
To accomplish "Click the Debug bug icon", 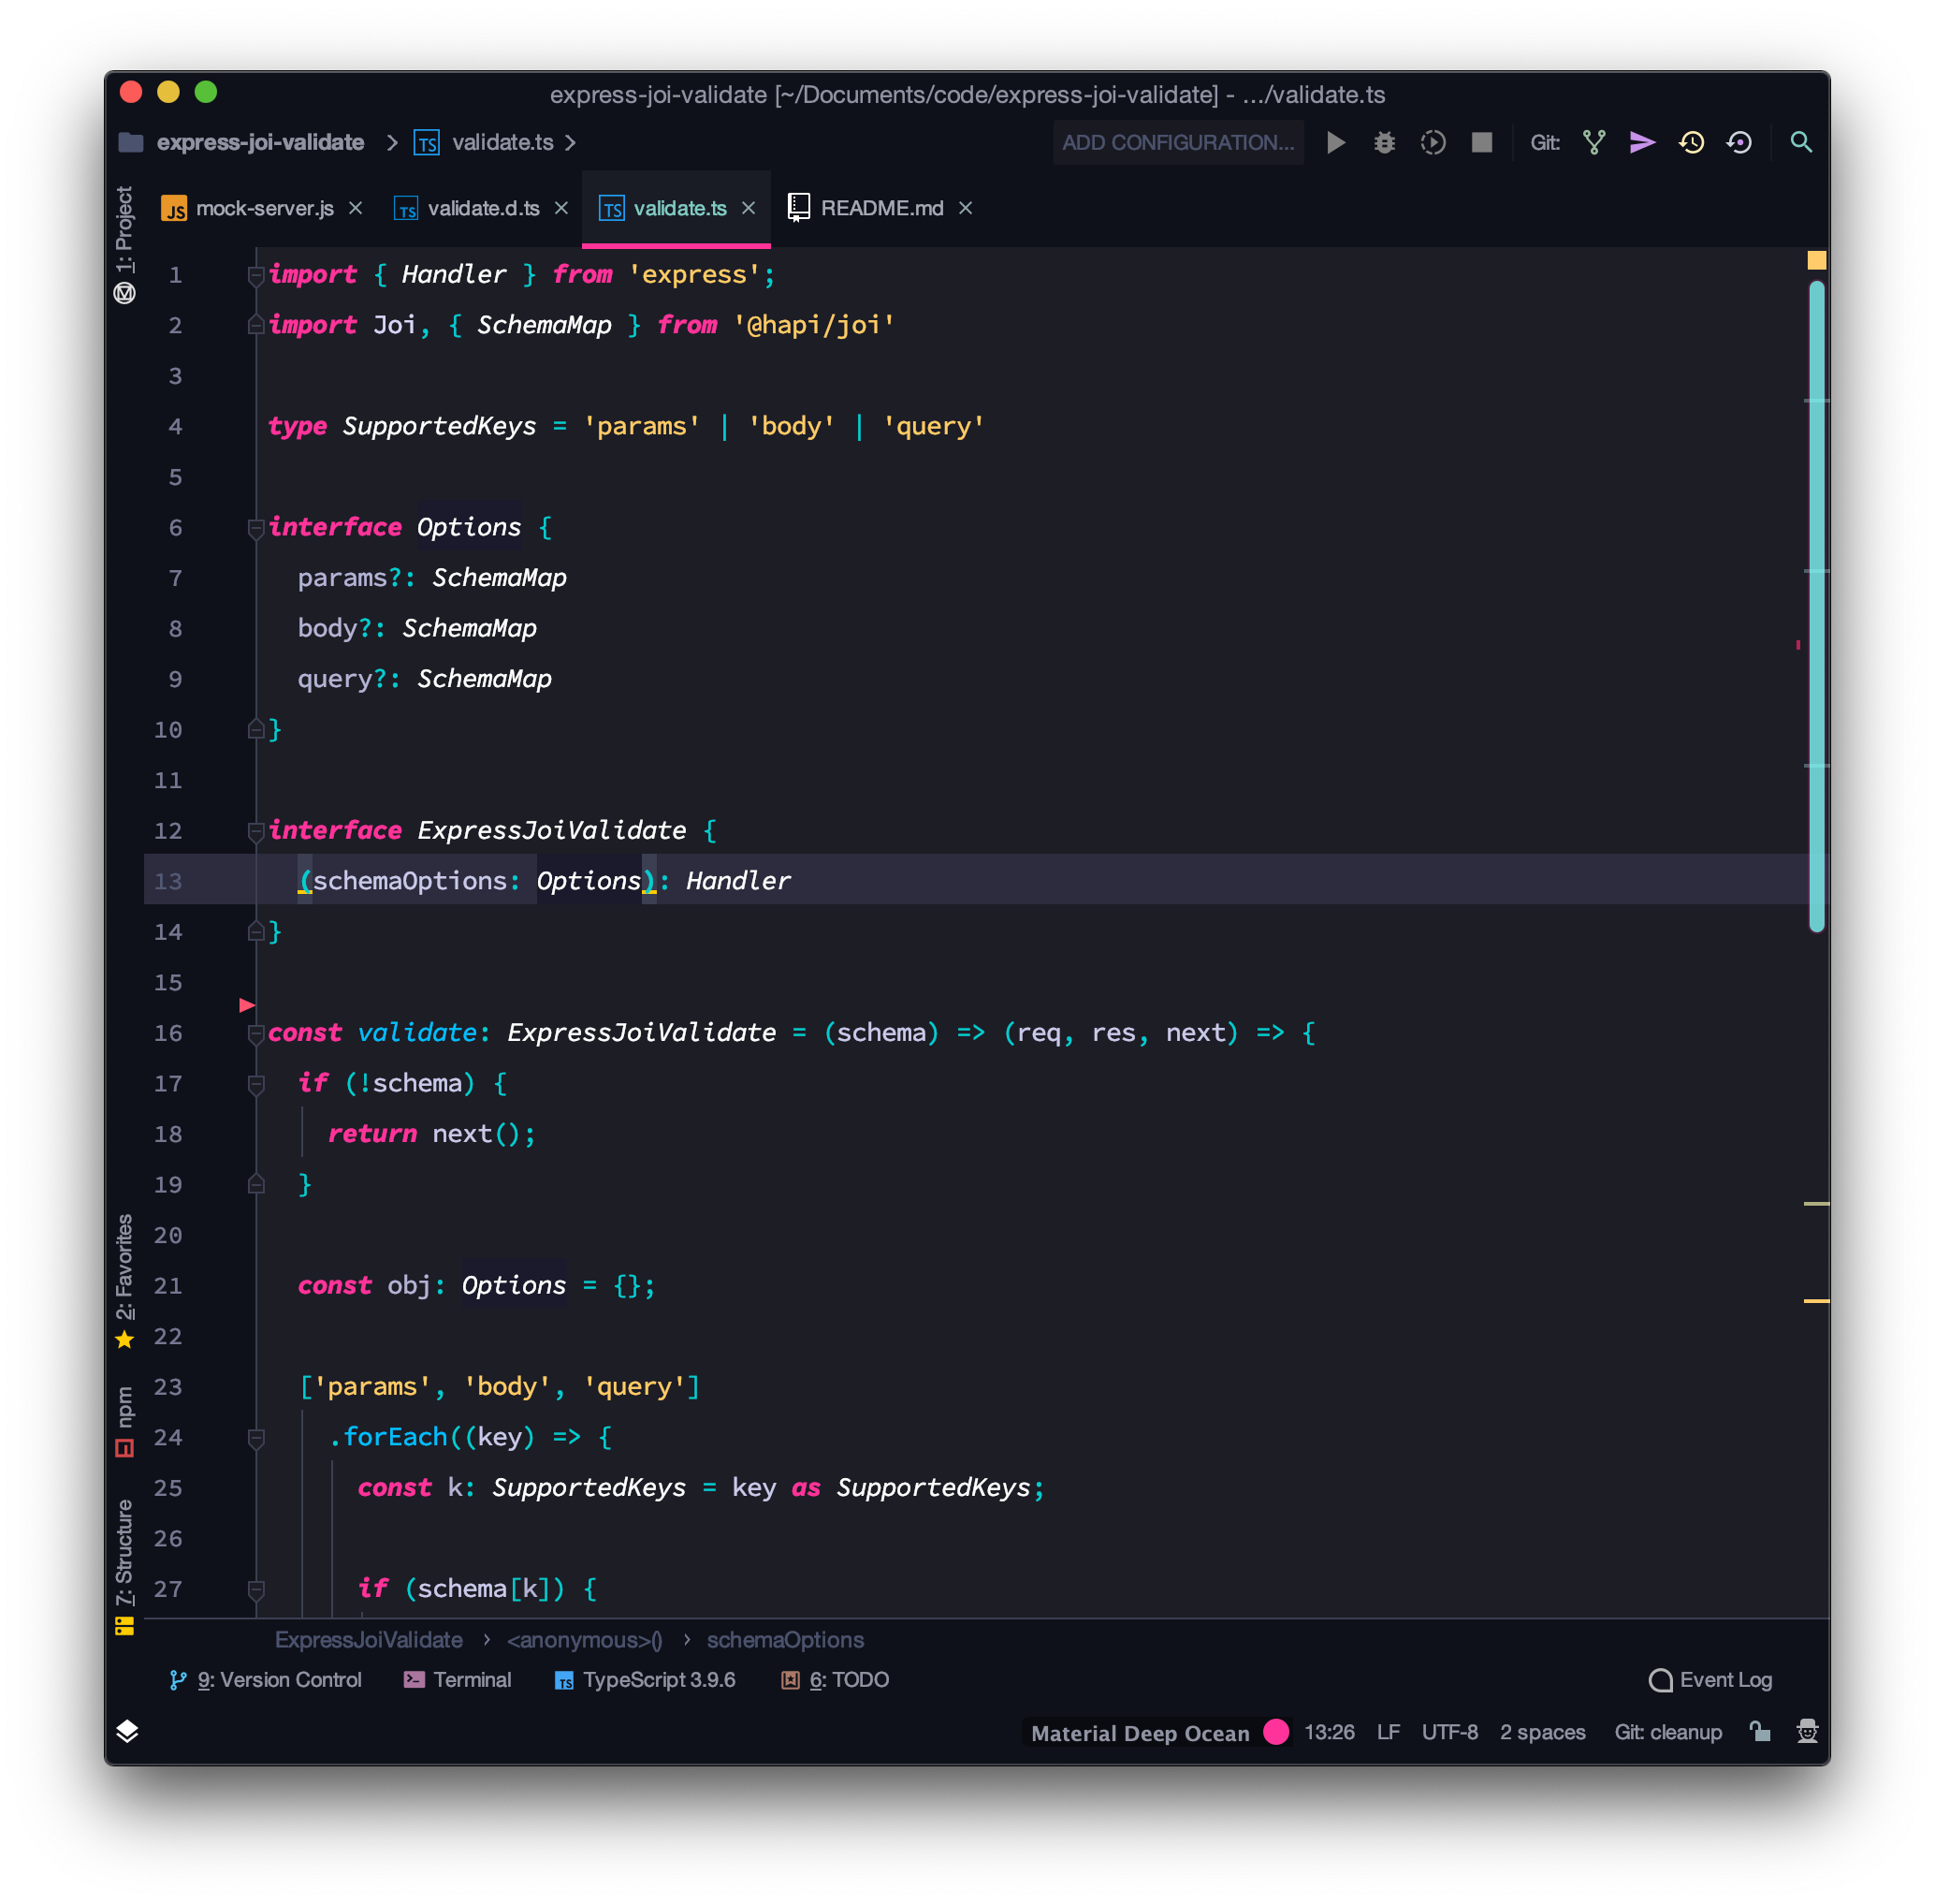I will coord(1384,143).
